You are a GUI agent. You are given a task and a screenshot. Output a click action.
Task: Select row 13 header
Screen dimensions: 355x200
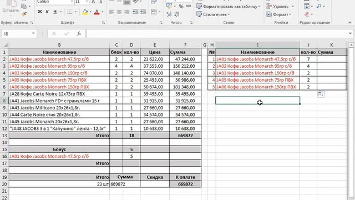4,136
